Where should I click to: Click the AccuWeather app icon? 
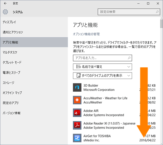coord(77,100)
